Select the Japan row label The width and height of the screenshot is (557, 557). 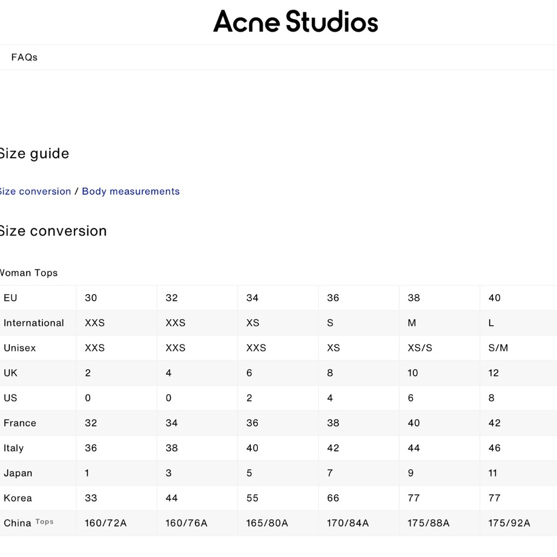18,473
